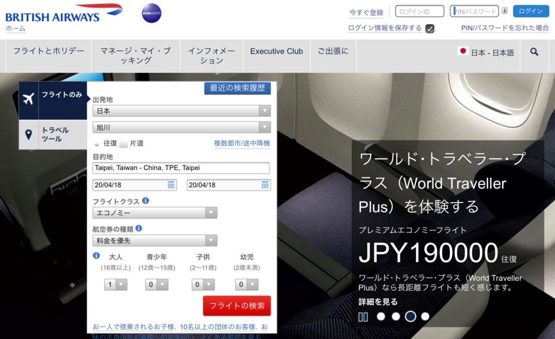This screenshot has height=339, width=555.
Task: Click the JPY190000 price text
Action: (429, 253)
